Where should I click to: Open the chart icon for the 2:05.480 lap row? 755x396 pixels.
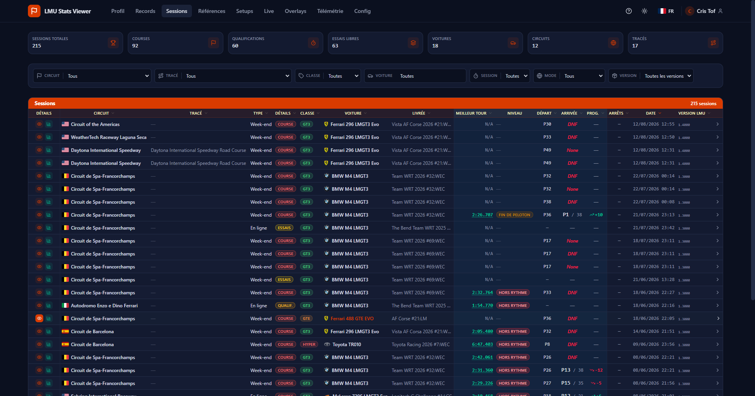tap(49, 331)
